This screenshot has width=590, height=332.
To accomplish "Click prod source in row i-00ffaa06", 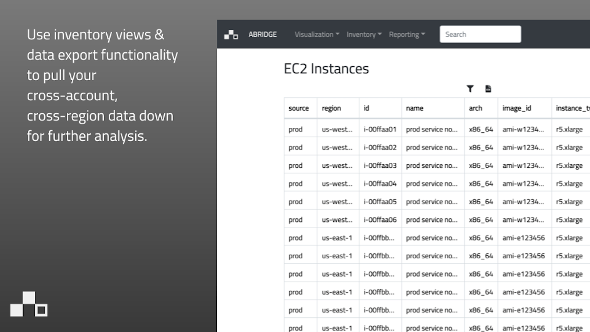I will pos(295,220).
